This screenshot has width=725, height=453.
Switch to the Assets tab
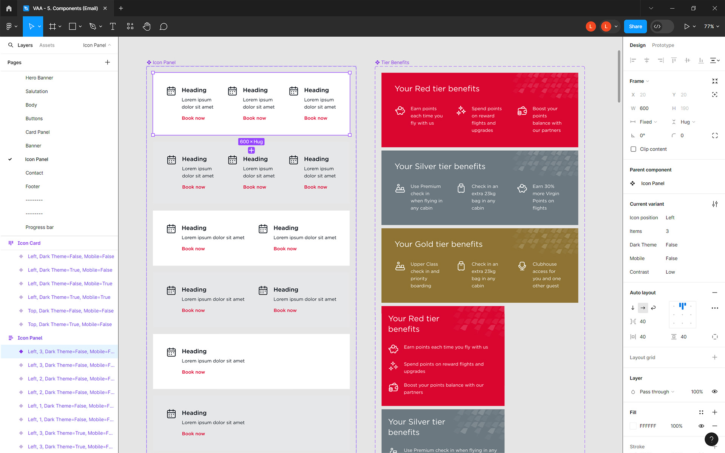pos(47,45)
